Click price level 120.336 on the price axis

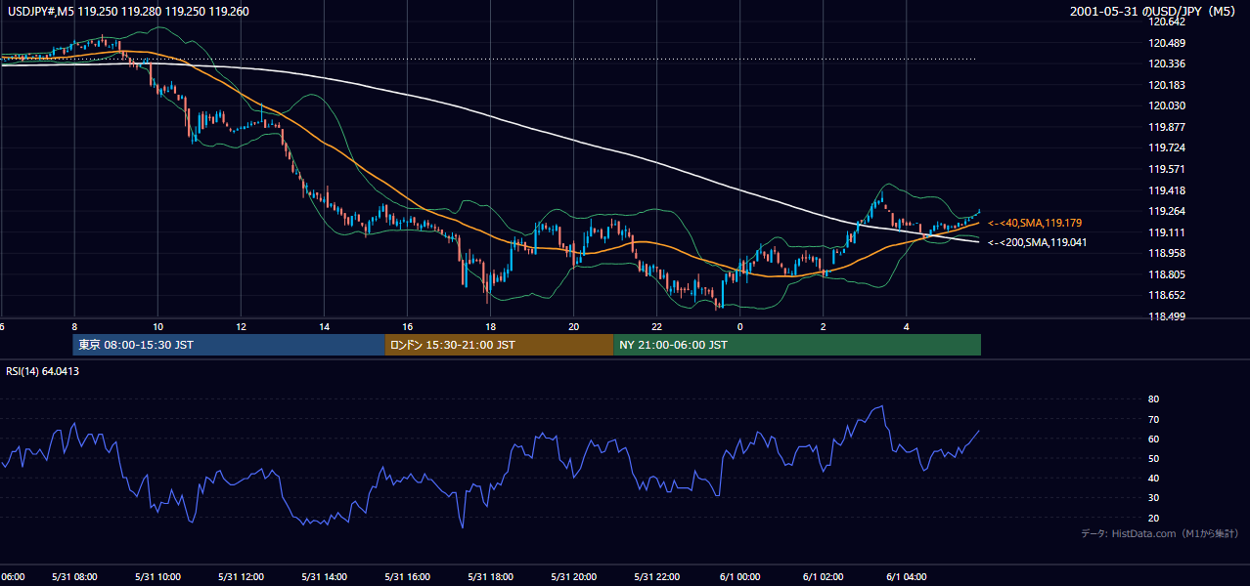pyautogui.click(x=1168, y=64)
